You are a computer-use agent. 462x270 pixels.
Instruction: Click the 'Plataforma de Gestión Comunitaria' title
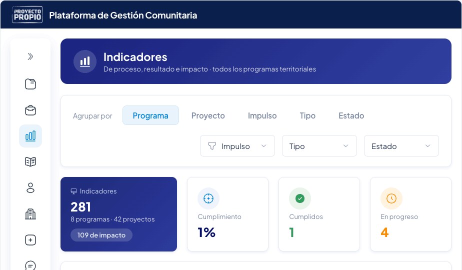pyautogui.click(x=123, y=15)
